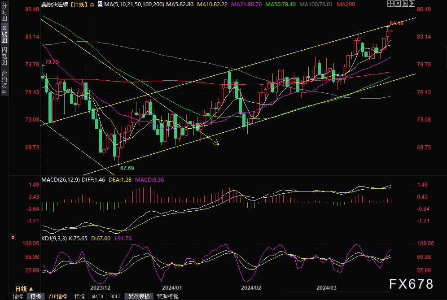This screenshot has height=300, width=447.
Task: Select the K线图 side tab
Action: (4, 34)
